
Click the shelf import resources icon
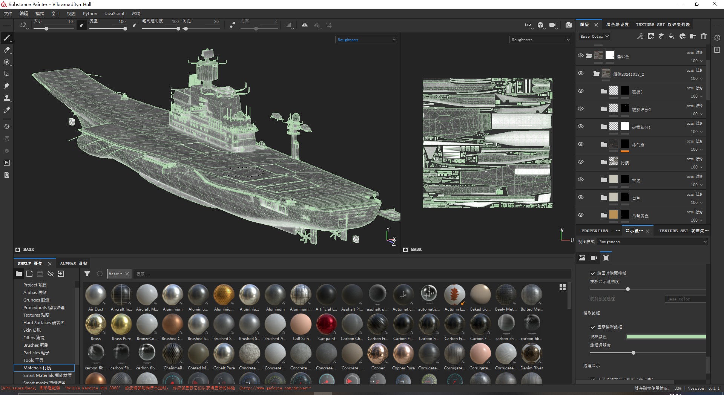pyautogui.click(x=61, y=274)
